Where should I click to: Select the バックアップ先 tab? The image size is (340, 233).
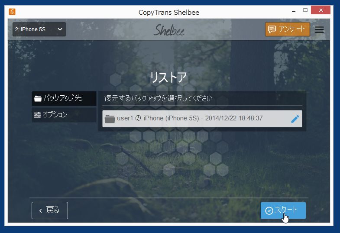pyautogui.click(x=64, y=98)
